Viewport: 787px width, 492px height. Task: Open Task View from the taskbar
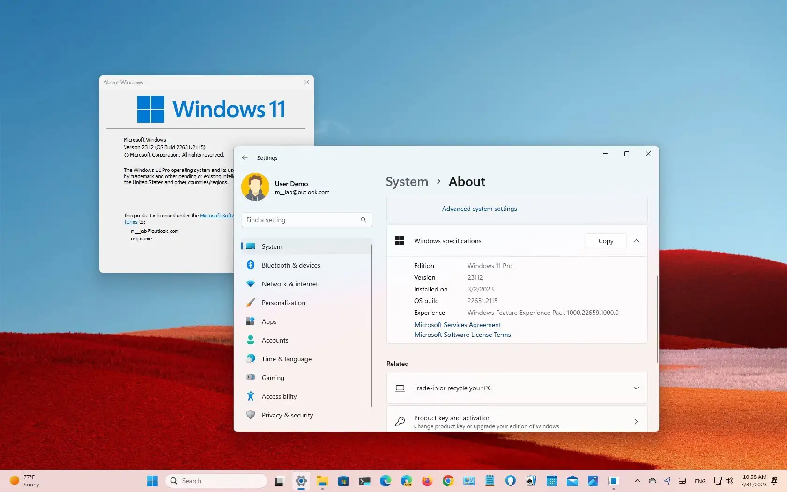279,481
